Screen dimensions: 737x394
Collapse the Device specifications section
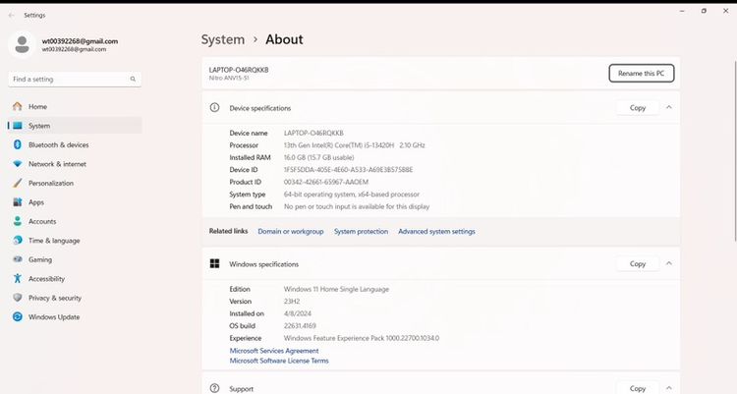[669, 108]
